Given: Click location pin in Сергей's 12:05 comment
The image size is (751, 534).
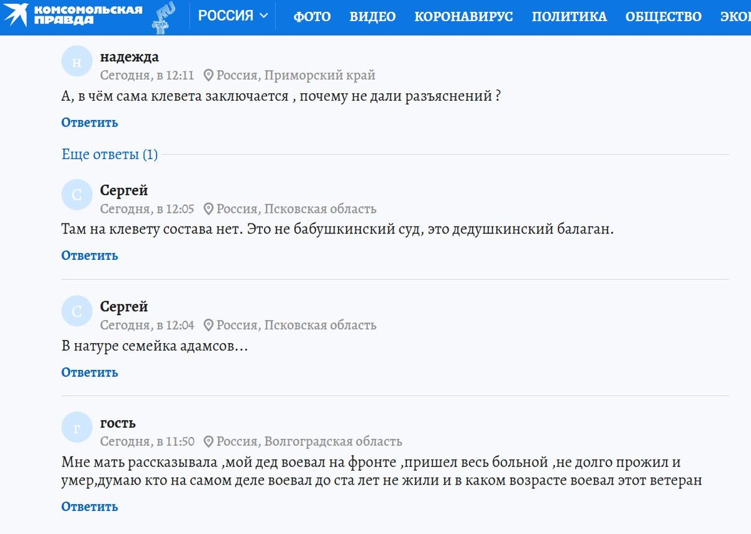Looking at the screenshot, I should tap(208, 208).
